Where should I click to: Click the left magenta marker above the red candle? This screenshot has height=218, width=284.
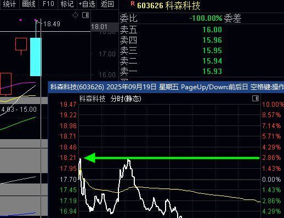tap(21, 20)
